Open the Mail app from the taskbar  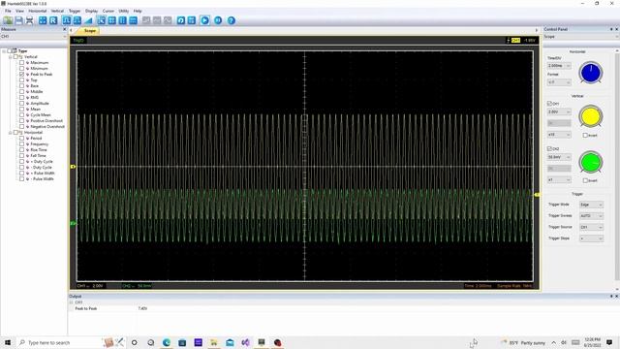coord(230,342)
